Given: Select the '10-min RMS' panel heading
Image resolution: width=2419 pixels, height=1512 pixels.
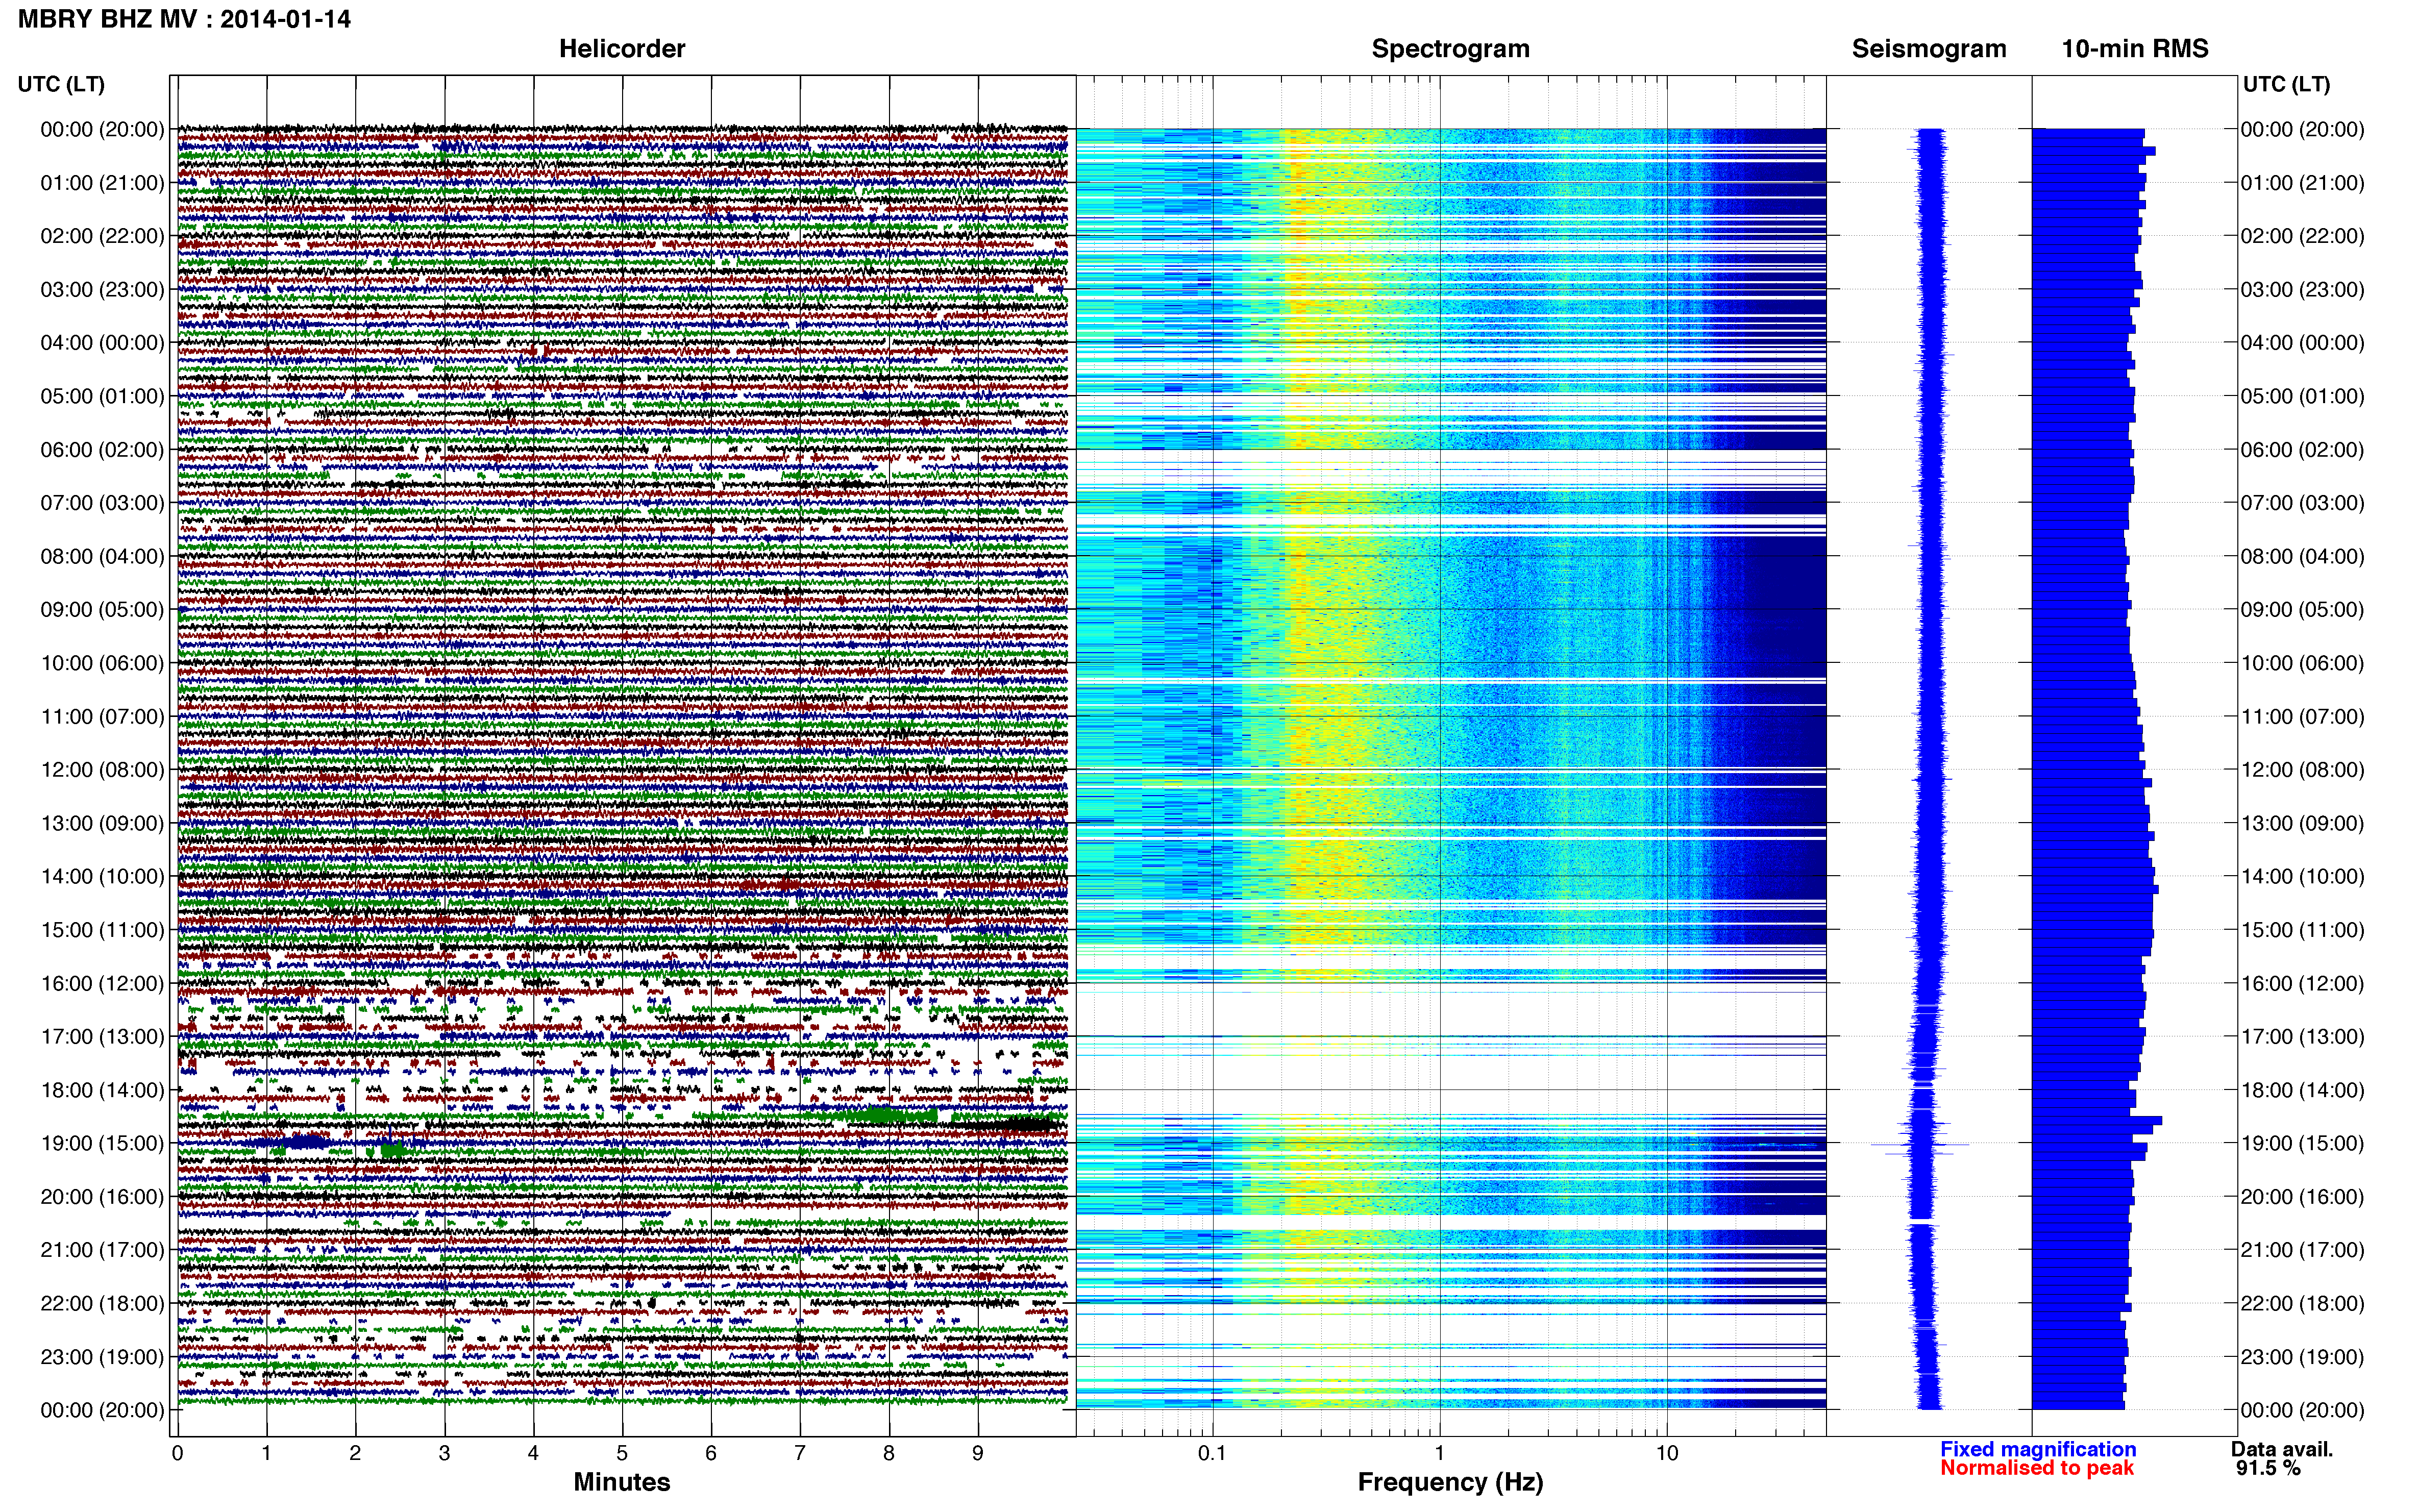Looking at the screenshot, I should pos(2135,49).
